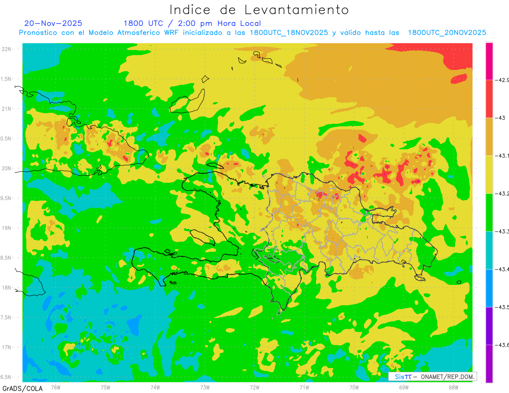The width and height of the screenshot is (509, 393).
Task: Click the bottom violet color bar segment
Action: point(489,364)
